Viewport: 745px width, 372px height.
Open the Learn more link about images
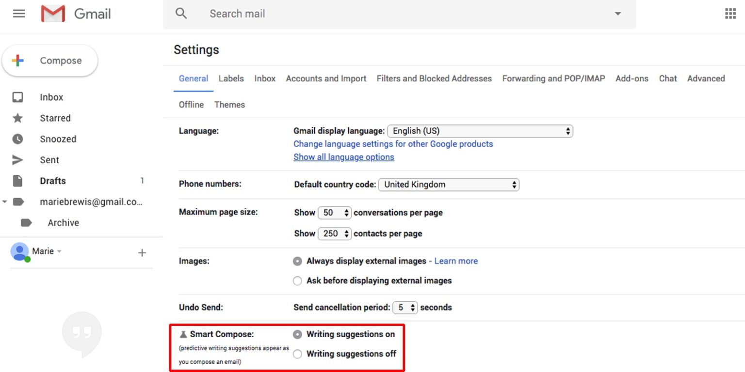click(x=455, y=261)
